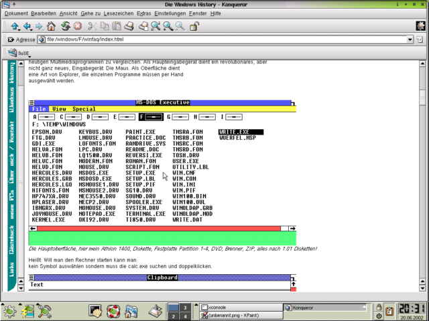Viewport: 429px width, 321px height.
Task: Click the main page vertical scrollbar thumb
Action: point(422,96)
